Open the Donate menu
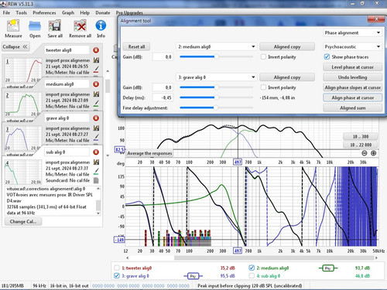This screenshot has height=290, width=387. [103, 12]
